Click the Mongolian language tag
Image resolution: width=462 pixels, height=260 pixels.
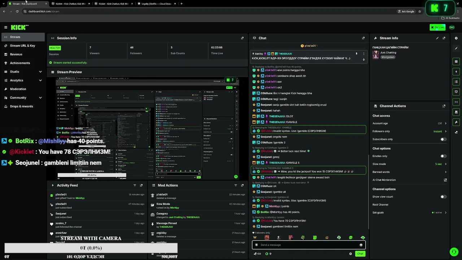point(388,57)
